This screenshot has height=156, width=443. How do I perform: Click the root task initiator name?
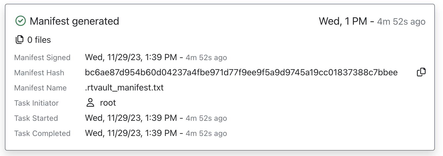[108, 103]
